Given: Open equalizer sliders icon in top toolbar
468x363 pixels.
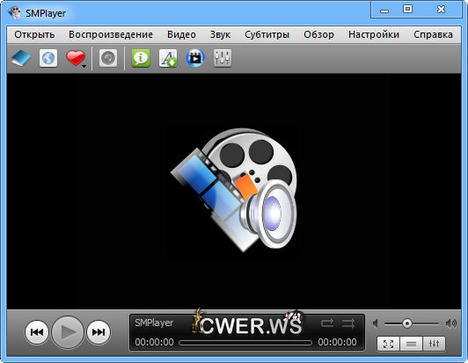Looking at the screenshot, I should point(223,58).
